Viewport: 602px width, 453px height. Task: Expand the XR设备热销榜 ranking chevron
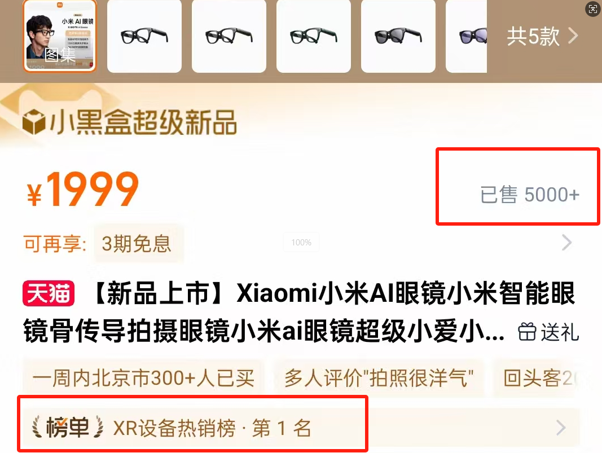(x=561, y=428)
